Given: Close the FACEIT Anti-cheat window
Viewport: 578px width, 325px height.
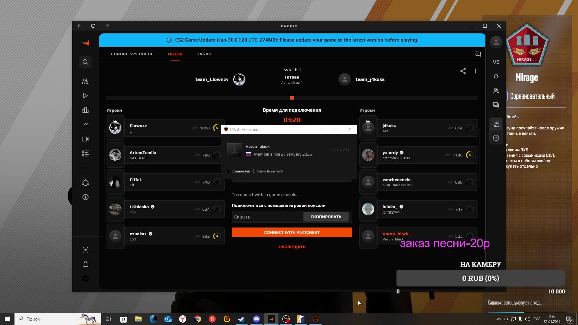Looking at the screenshot, I should coord(350,129).
